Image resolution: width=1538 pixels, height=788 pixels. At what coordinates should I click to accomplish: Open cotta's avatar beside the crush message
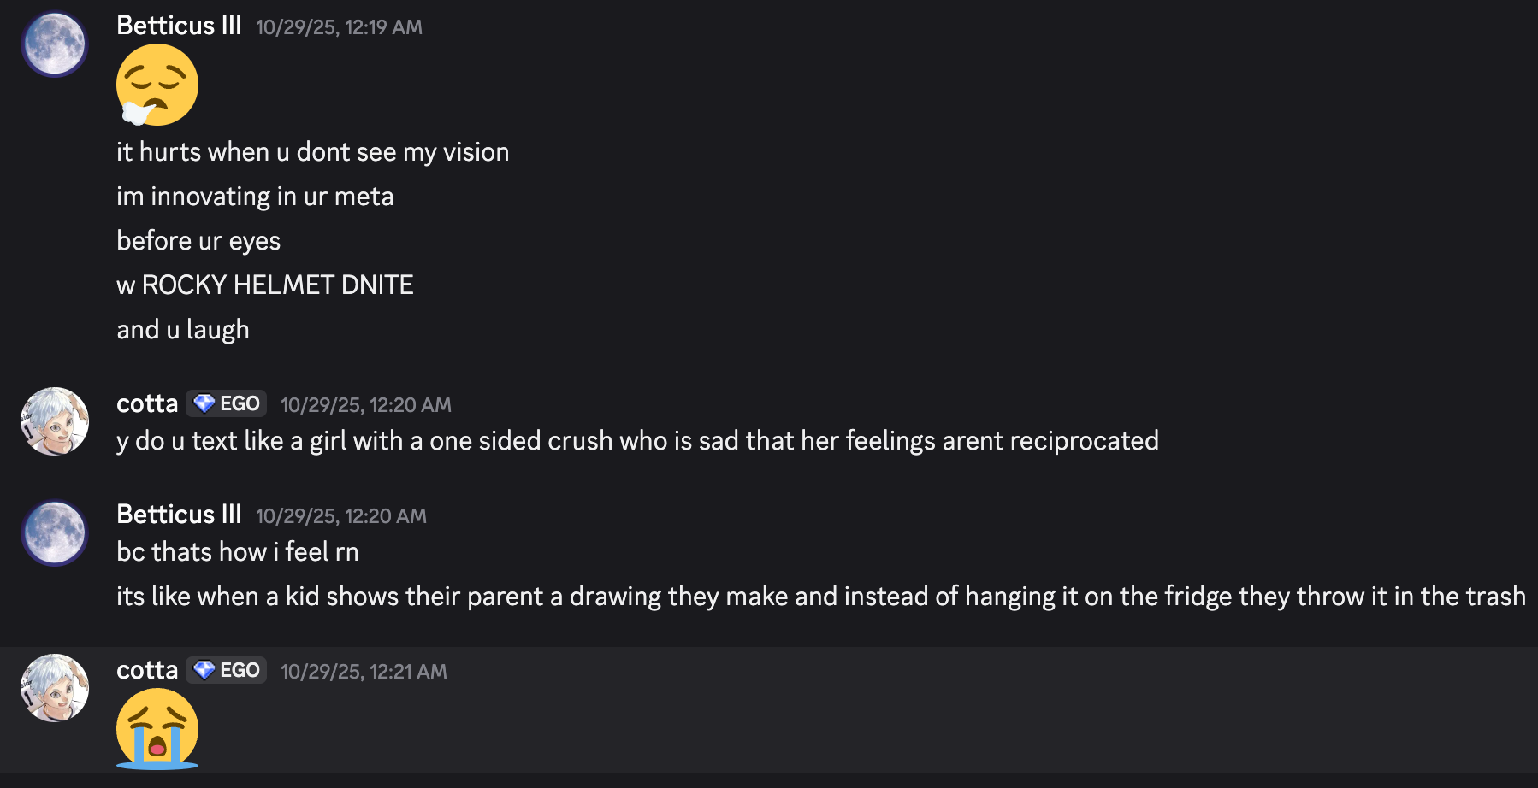click(55, 421)
